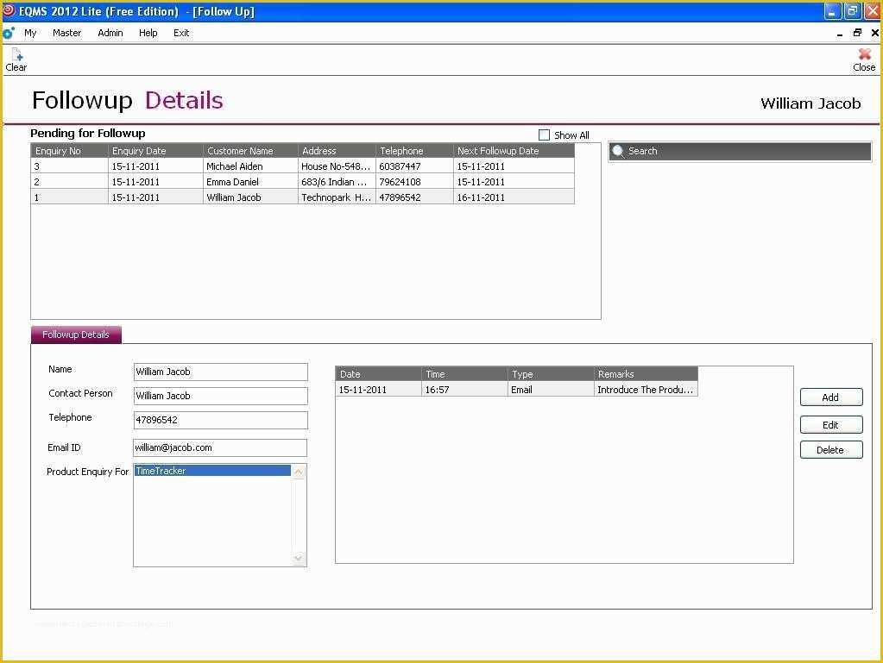Screen dimensions: 883x663
Task: Click the Name input field
Action: 221,372
